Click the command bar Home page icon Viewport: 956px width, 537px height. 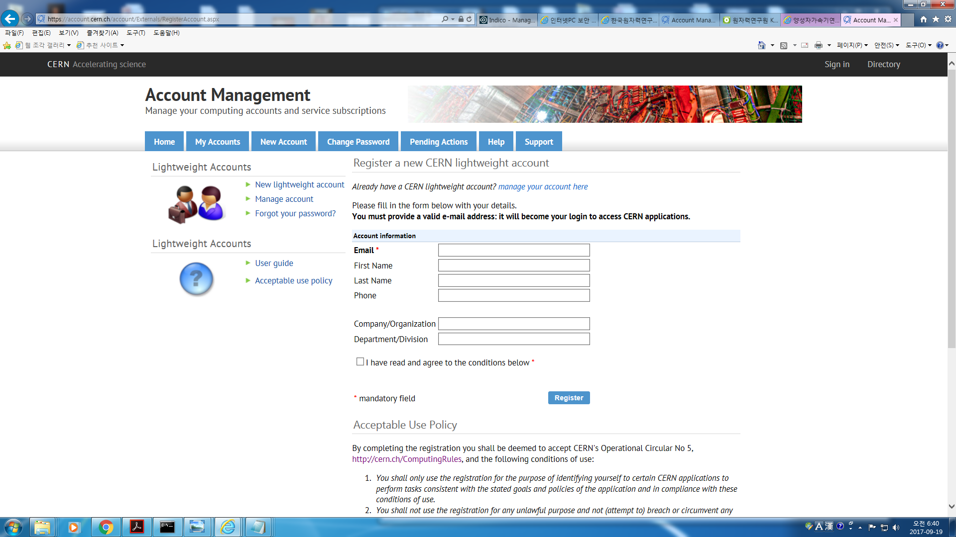(761, 45)
